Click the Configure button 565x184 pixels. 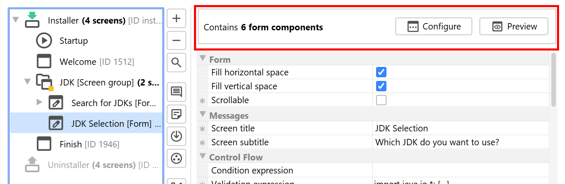coord(434,27)
